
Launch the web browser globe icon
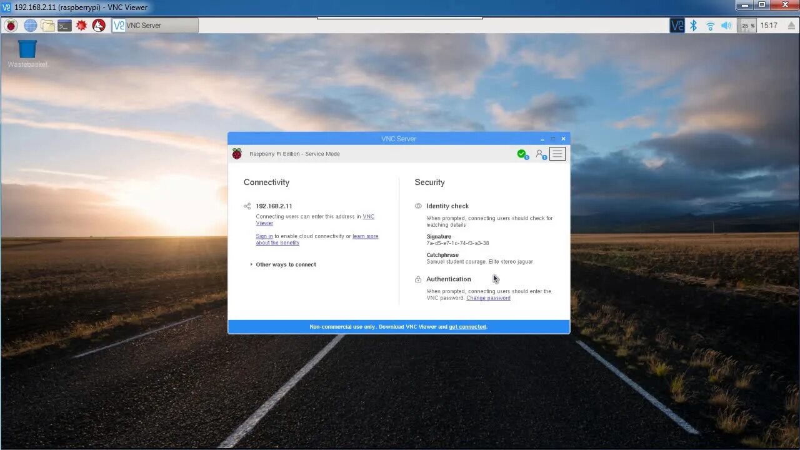[30, 26]
